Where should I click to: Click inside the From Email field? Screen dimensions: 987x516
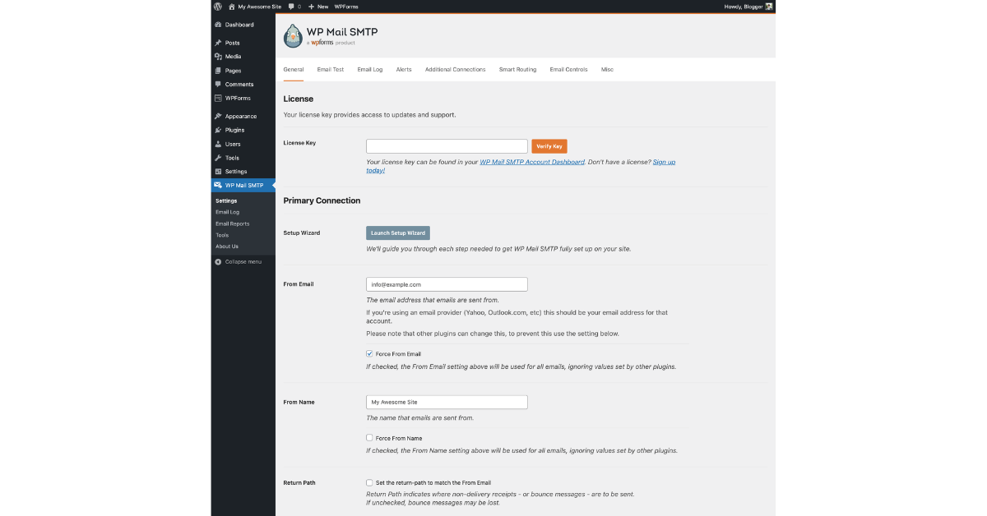(x=447, y=283)
